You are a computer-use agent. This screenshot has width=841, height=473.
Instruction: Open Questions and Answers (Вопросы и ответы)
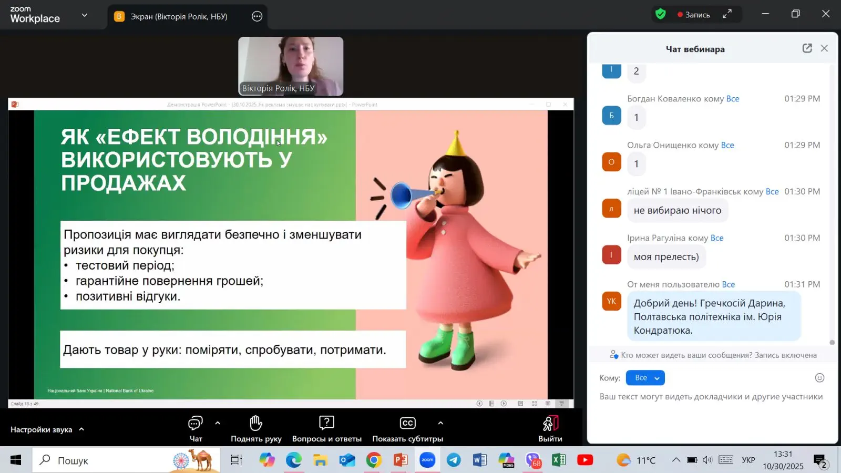coord(326,424)
